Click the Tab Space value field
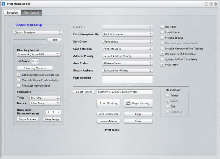The height and width of the screenshot is (159, 220). [x=35, y=61]
